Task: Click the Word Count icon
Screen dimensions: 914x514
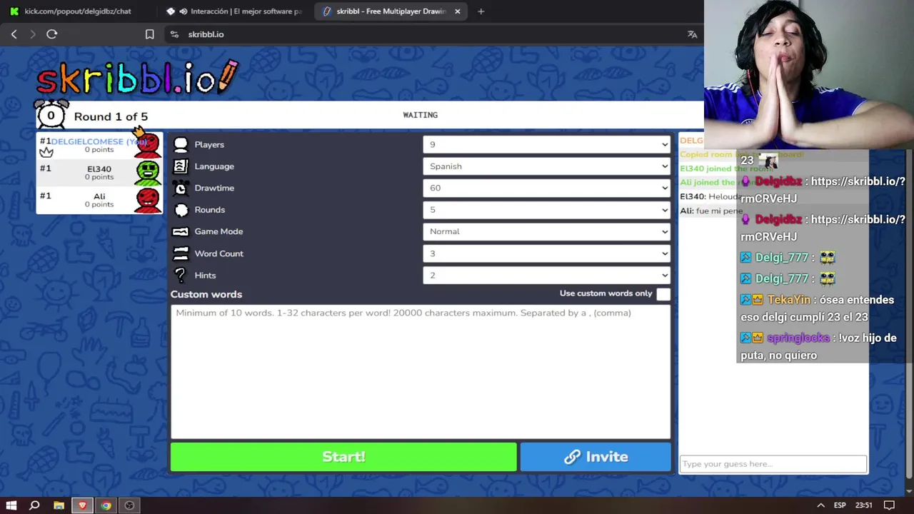Action: [x=181, y=253]
